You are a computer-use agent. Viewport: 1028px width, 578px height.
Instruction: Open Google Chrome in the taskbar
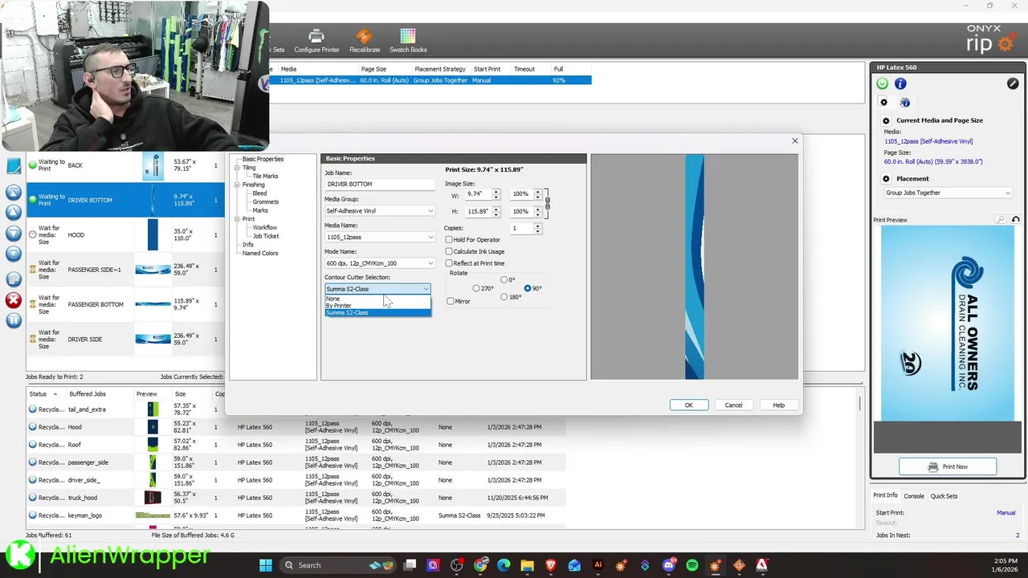[480, 565]
